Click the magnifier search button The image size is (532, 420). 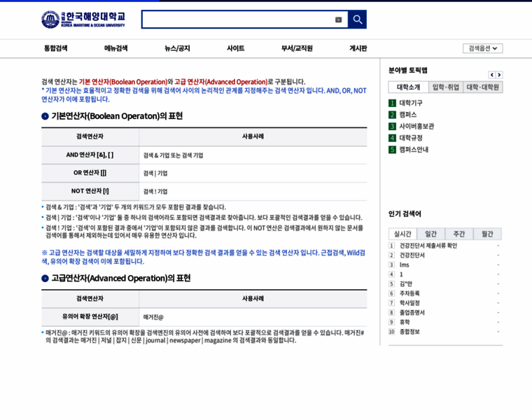tap(357, 20)
